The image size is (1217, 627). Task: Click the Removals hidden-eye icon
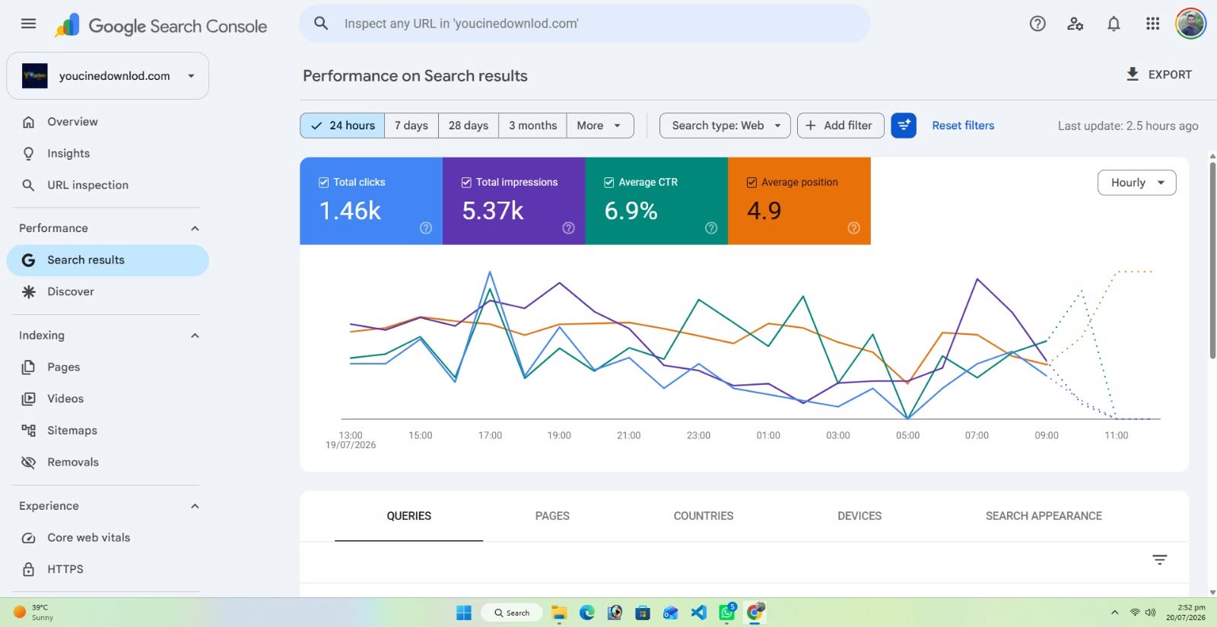(x=29, y=463)
